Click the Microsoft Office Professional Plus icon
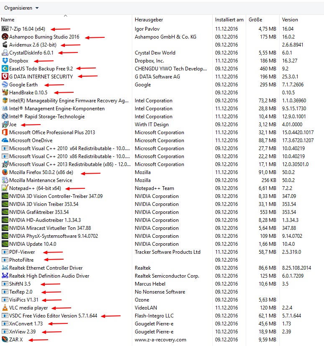The width and height of the screenshot is (324, 346). pos(5,133)
